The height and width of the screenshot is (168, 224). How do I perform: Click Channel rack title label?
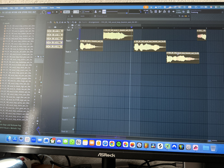[101, 16]
